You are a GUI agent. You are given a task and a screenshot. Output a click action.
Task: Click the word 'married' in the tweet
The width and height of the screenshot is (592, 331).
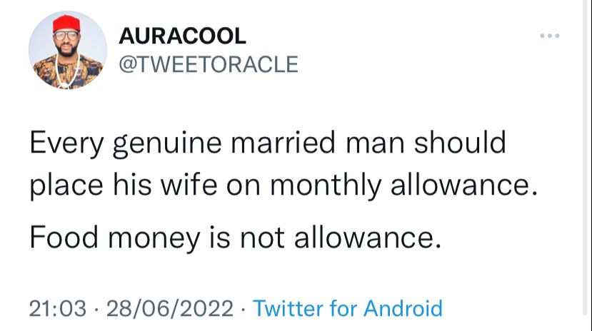coord(284,143)
